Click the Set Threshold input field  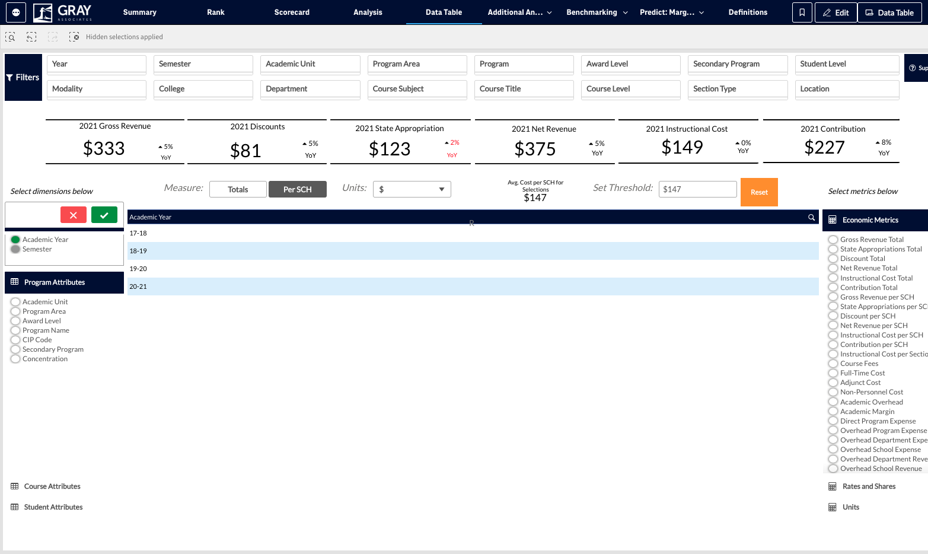[x=698, y=189]
